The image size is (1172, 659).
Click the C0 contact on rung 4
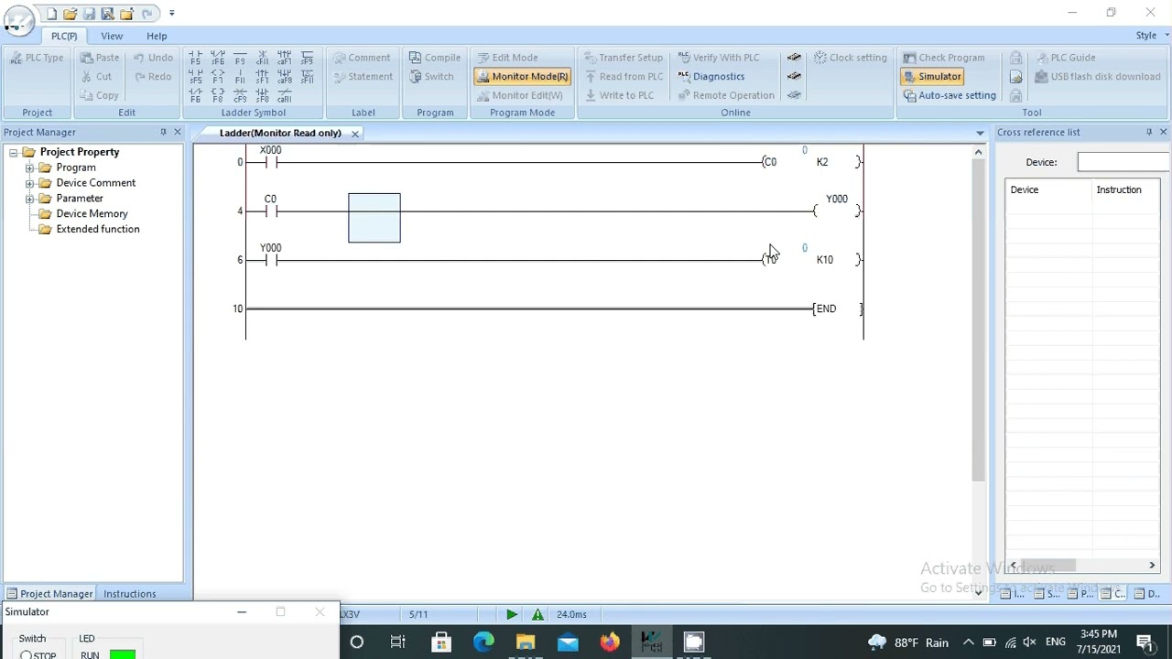[270, 211]
